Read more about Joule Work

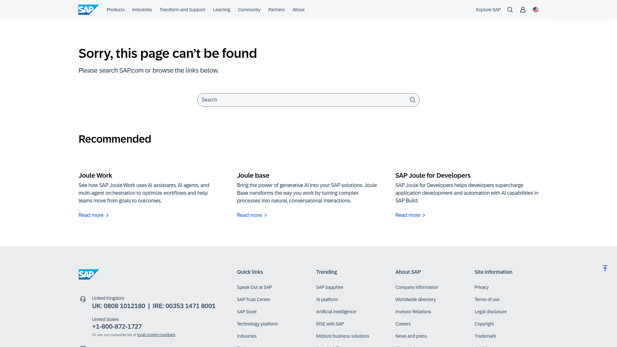point(94,215)
